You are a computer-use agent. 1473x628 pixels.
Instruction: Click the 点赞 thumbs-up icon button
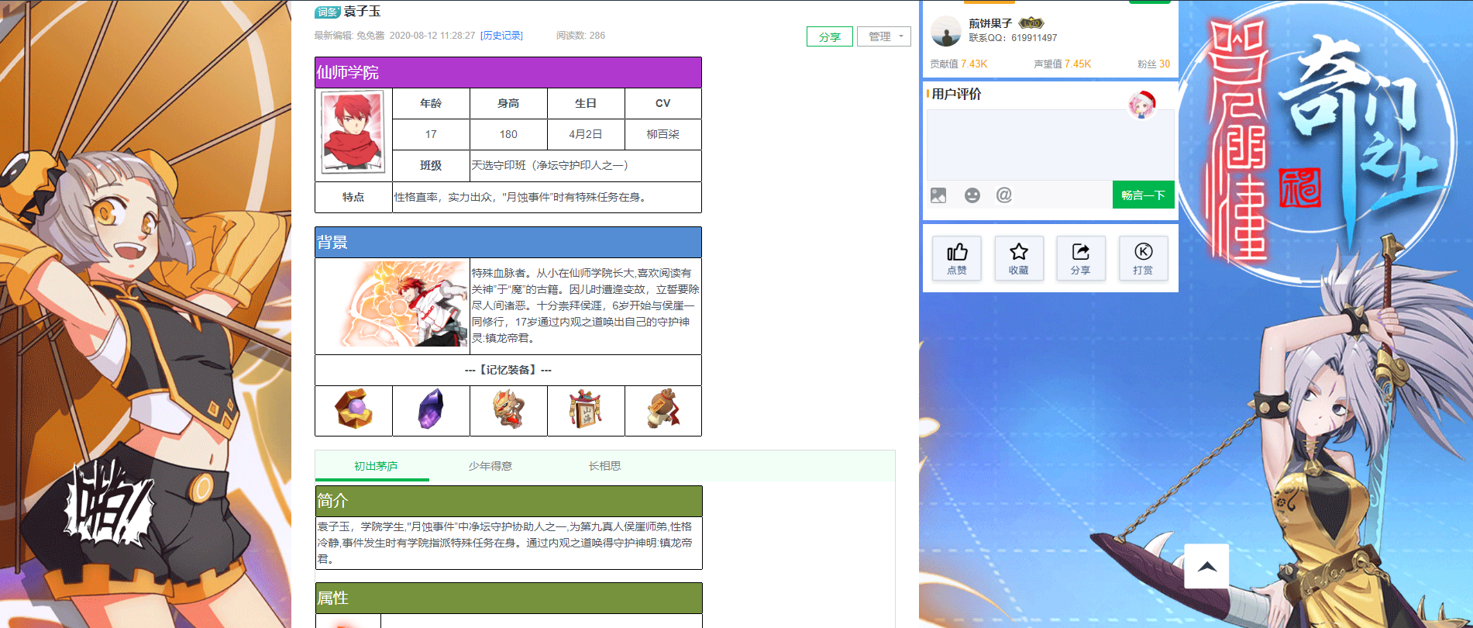(957, 258)
